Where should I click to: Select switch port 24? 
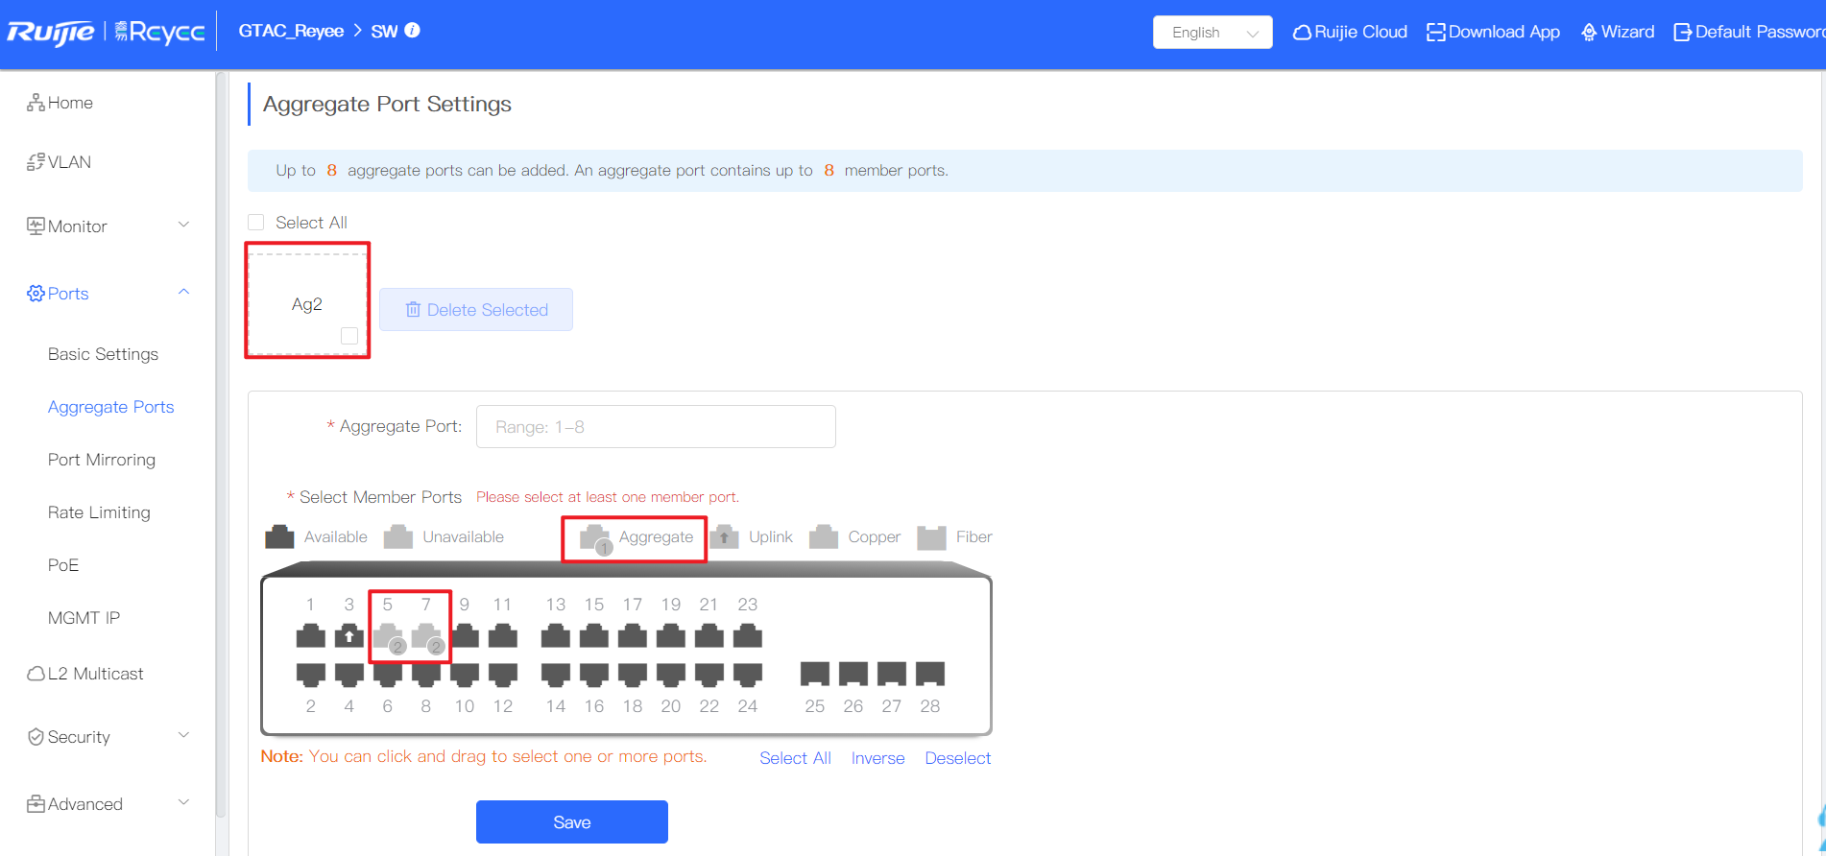[748, 675]
